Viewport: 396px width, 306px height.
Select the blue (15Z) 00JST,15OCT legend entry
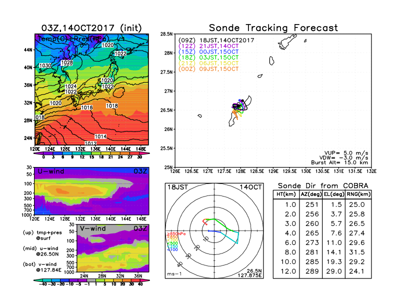[x=208, y=52]
